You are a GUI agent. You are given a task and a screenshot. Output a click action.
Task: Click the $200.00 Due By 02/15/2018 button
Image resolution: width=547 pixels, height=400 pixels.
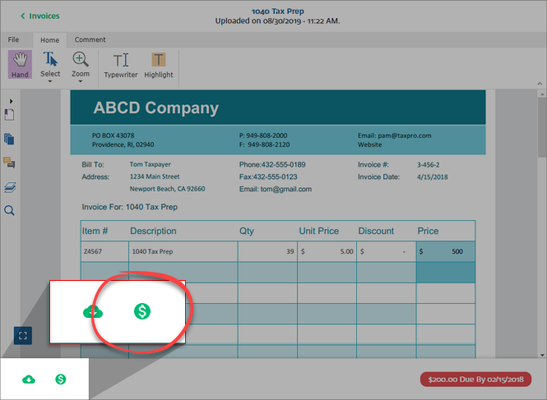475,379
